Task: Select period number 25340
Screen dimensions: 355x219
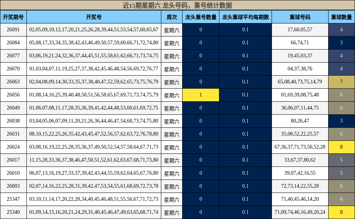Action: [x=14, y=212]
